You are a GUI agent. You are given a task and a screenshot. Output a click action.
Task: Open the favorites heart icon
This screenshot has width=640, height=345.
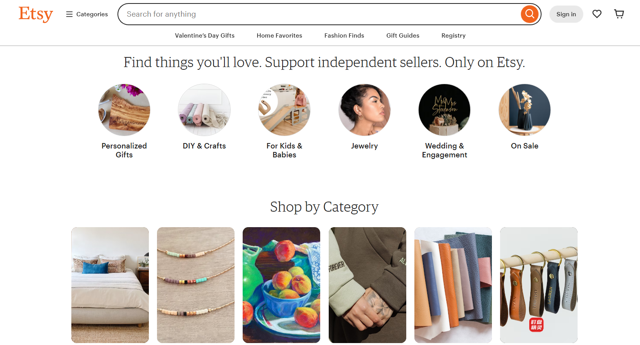click(x=597, y=14)
